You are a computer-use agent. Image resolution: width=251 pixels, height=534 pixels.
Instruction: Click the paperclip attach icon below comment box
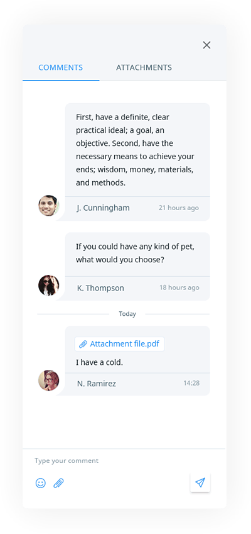[x=59, y=483]
